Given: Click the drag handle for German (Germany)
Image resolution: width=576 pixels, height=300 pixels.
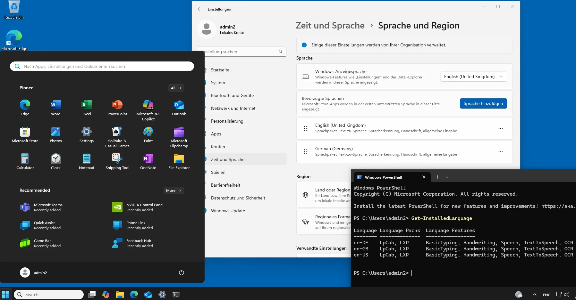Looking at the screenshot, I should coord(306,152).
